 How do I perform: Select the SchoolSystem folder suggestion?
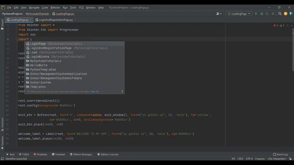pyautogui.click(x=74, y=82)
